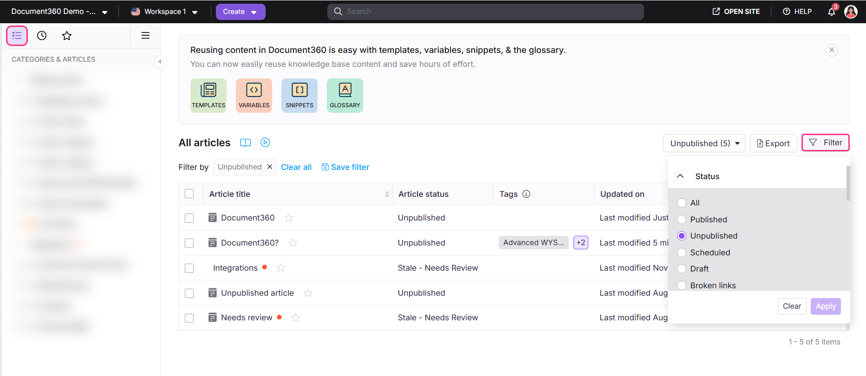This screenshot has height=376, width=866.
Task: Click Apply in the filter panel
Action: click(x=826, y=306)
